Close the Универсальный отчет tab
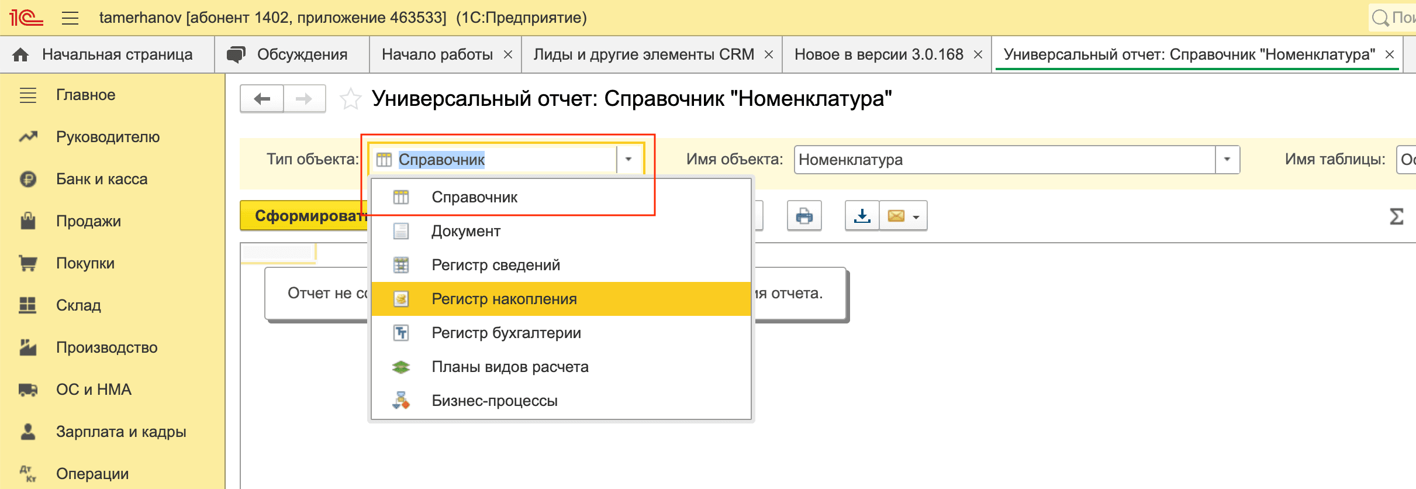 (1390, 54)
